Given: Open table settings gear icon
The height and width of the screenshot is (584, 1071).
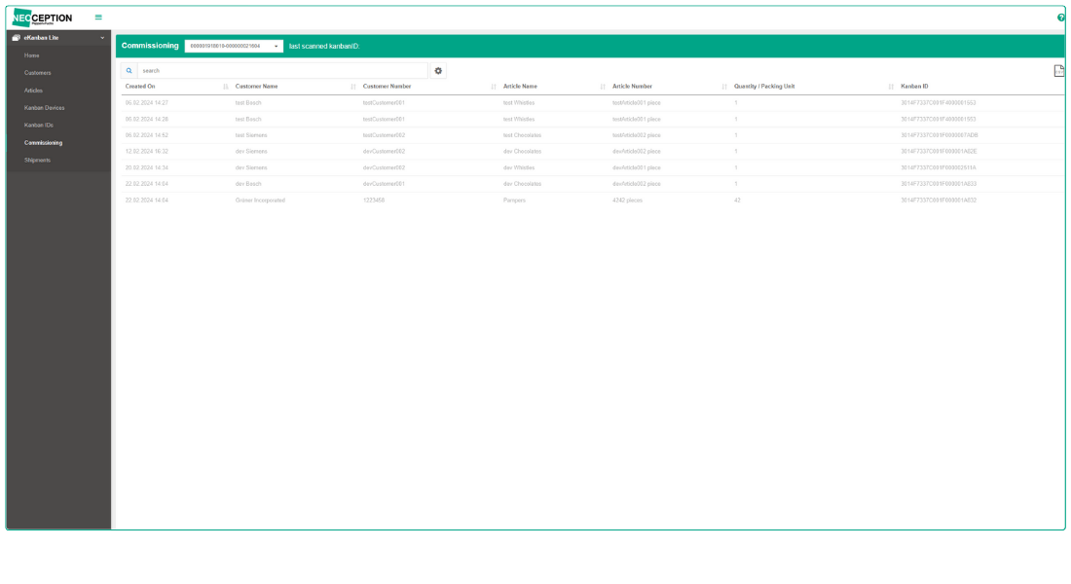Looking at the screenshot, I should tap(438, 70).
